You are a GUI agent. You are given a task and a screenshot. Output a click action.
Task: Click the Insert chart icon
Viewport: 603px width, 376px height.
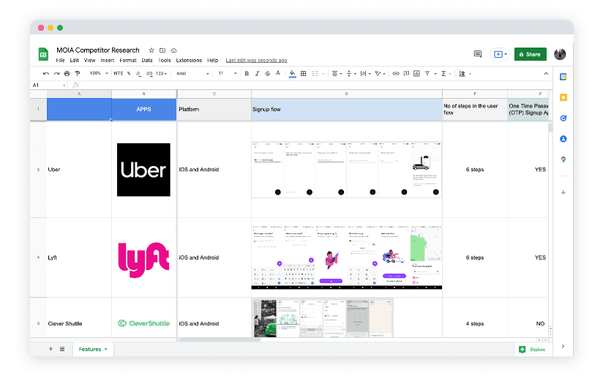tap(416, 73)
